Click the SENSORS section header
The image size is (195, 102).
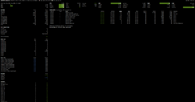point(3,82)
